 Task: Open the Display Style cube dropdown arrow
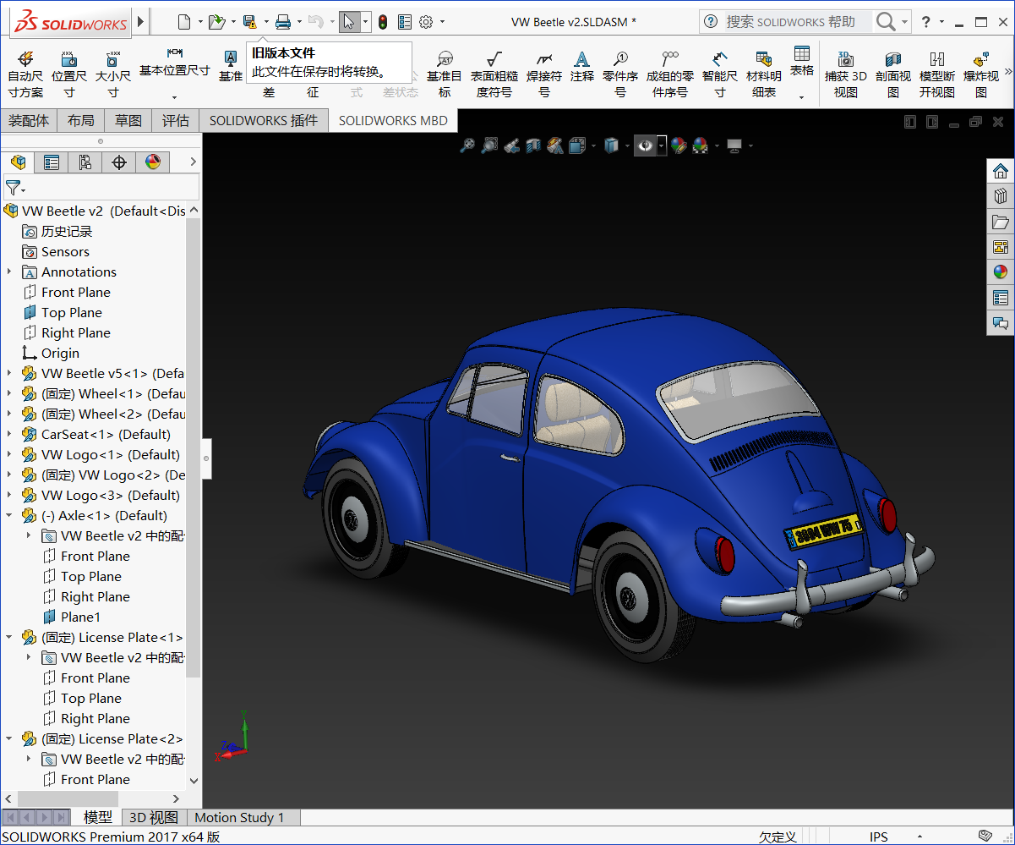tap(626, 145)
